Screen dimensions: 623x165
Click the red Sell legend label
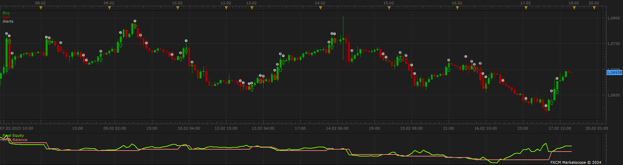coord(6,17)
